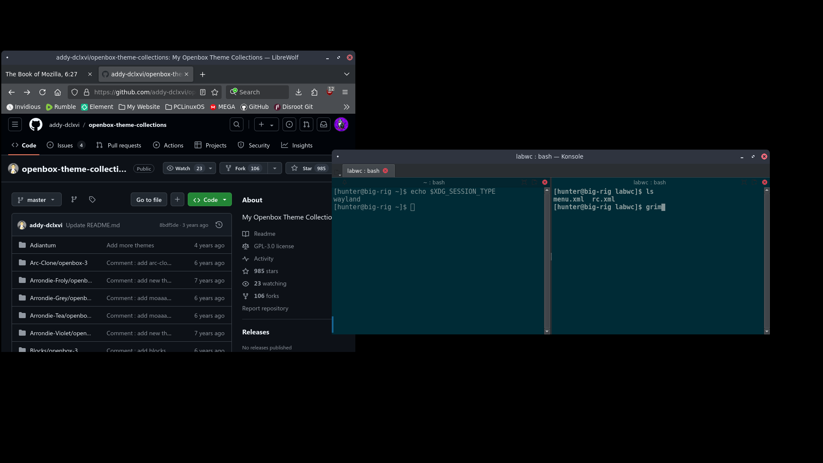Select the Actions tab

[168, 145]
